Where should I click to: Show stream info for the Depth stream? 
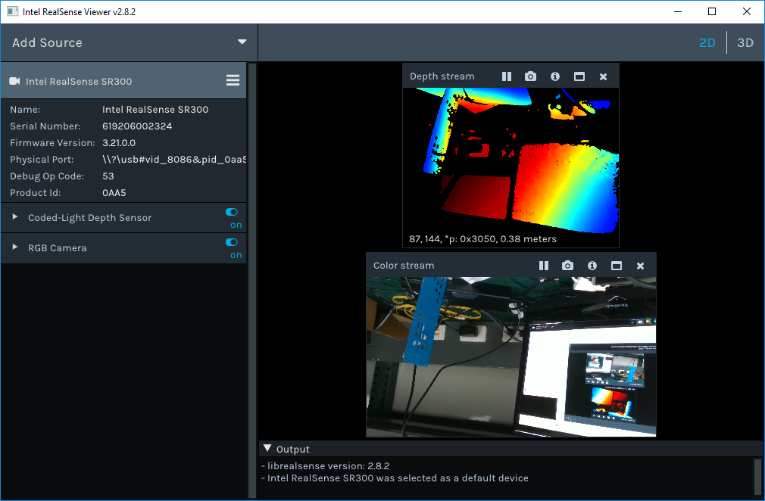coord(554,76)
